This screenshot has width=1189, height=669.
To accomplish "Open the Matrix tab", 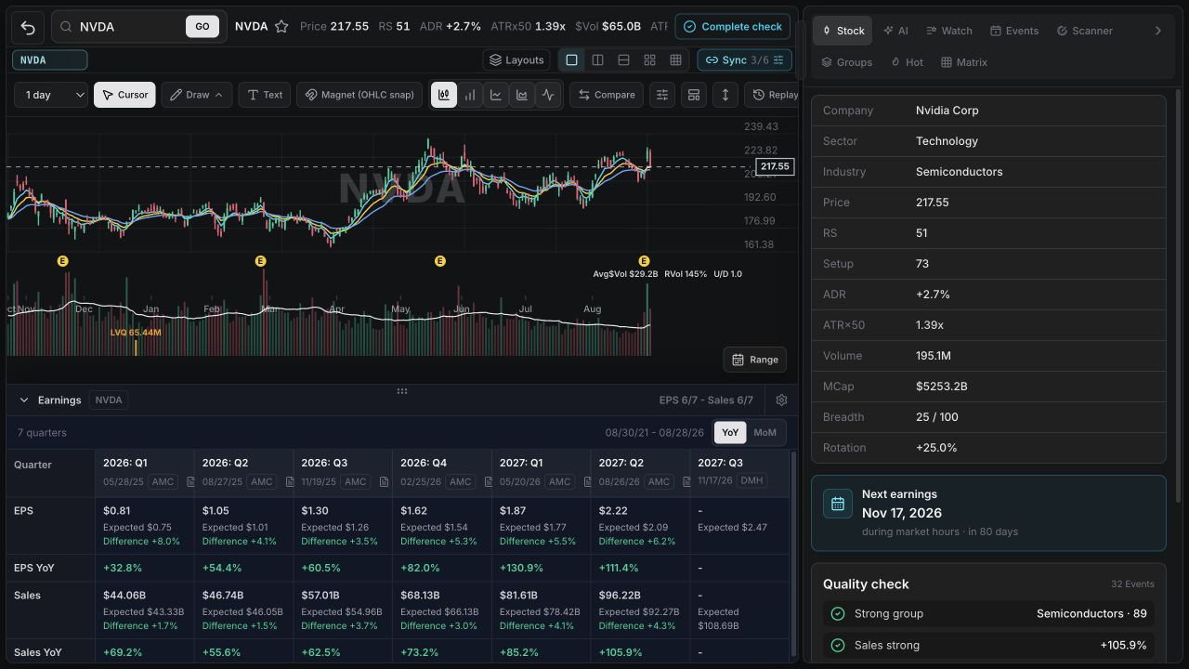I will (963, 62).
